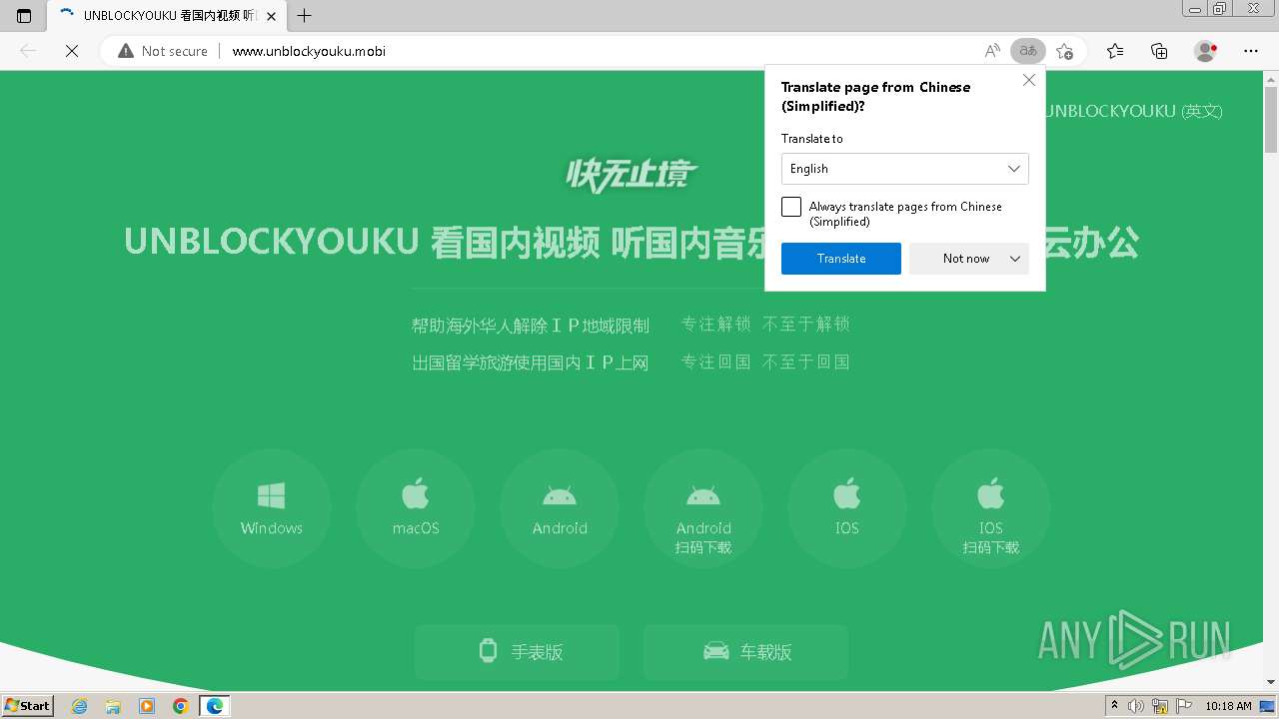Enable Always translate pages from Chinese
This screenshot has width=1279, height=719.
[x=791, y=207]
